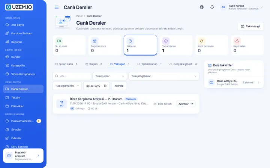Image resolution: width=270 pixels, height=168 pixels.
Task: Click the AK user avatar
Action: coord(223,7)
